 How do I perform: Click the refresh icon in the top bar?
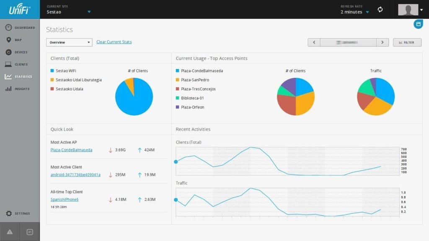click(380, 10)
